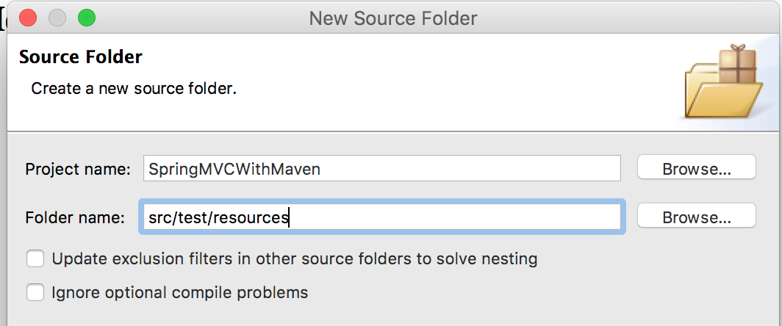Close the New Source Folder dialog

pos(28,18)
